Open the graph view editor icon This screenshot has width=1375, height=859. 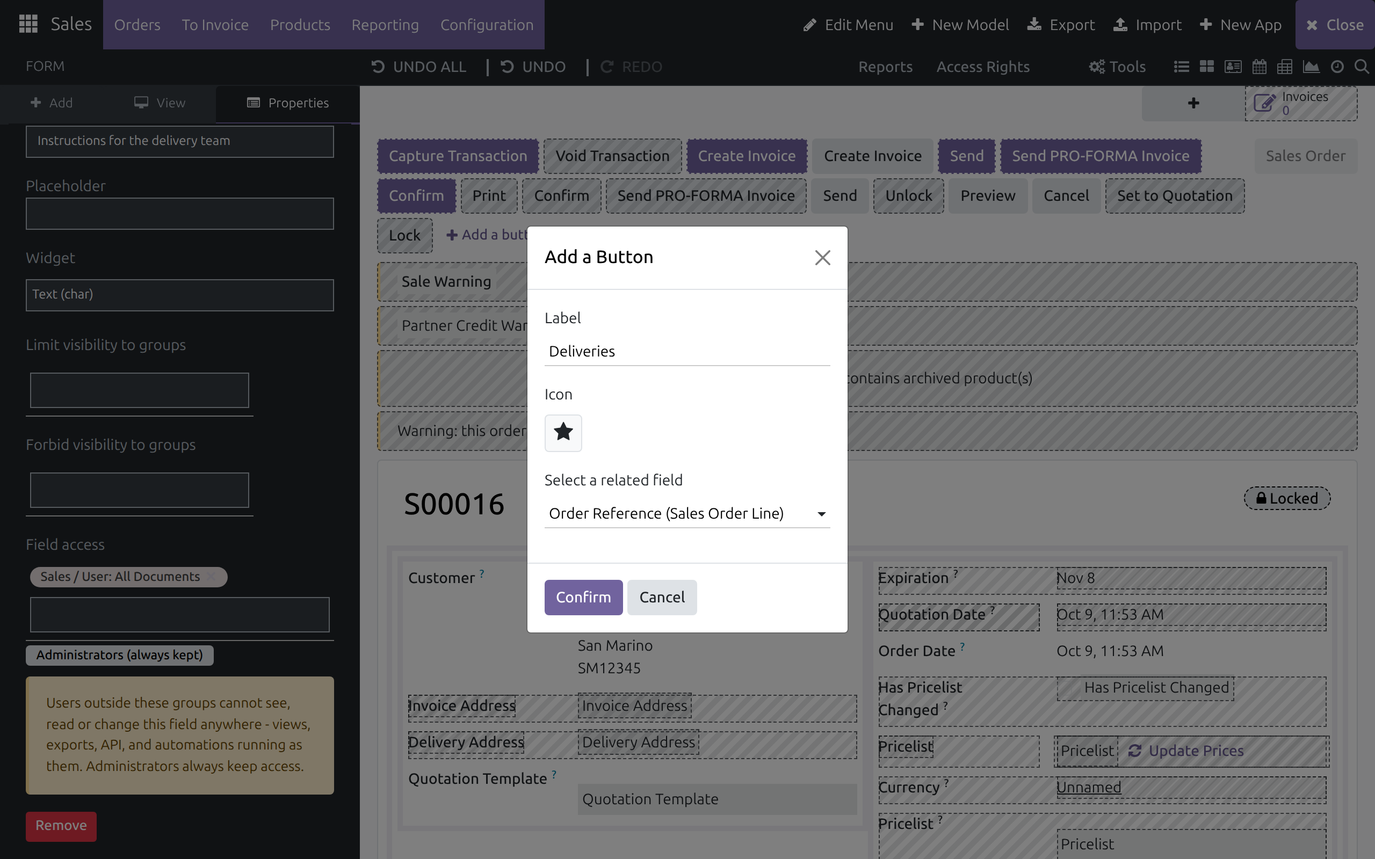coord(1312,67)
